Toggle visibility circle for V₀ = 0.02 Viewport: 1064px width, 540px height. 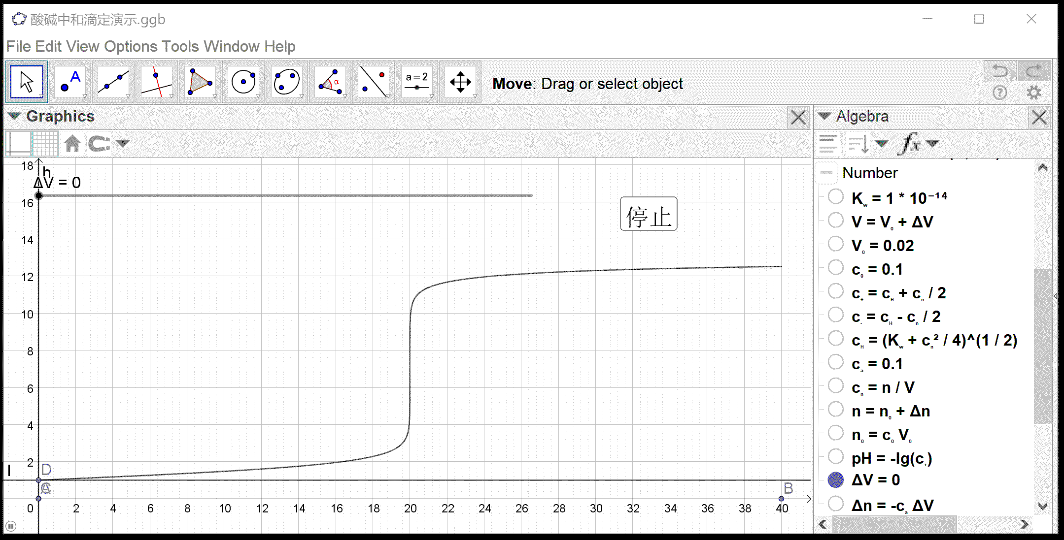pyautogui.click(x=836, y=244)
